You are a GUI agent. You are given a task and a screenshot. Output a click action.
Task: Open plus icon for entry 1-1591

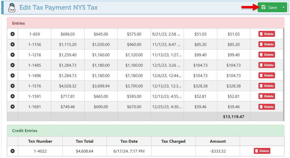tap(12, 96)
